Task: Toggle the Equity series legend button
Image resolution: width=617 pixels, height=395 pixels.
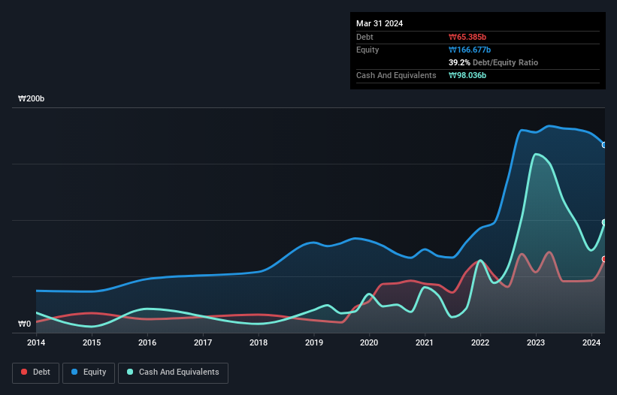Action: point(89,372)
